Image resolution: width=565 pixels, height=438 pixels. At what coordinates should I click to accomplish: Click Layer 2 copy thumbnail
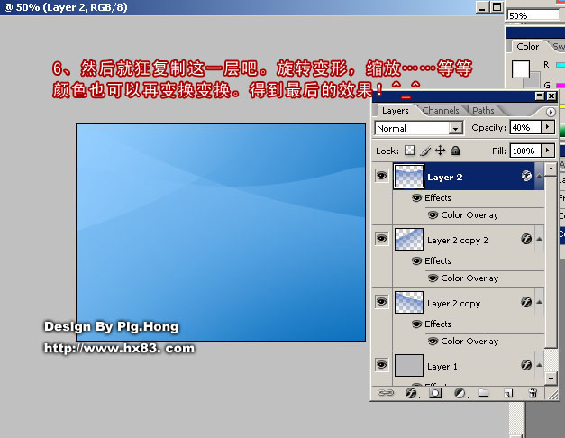[408, 302]
